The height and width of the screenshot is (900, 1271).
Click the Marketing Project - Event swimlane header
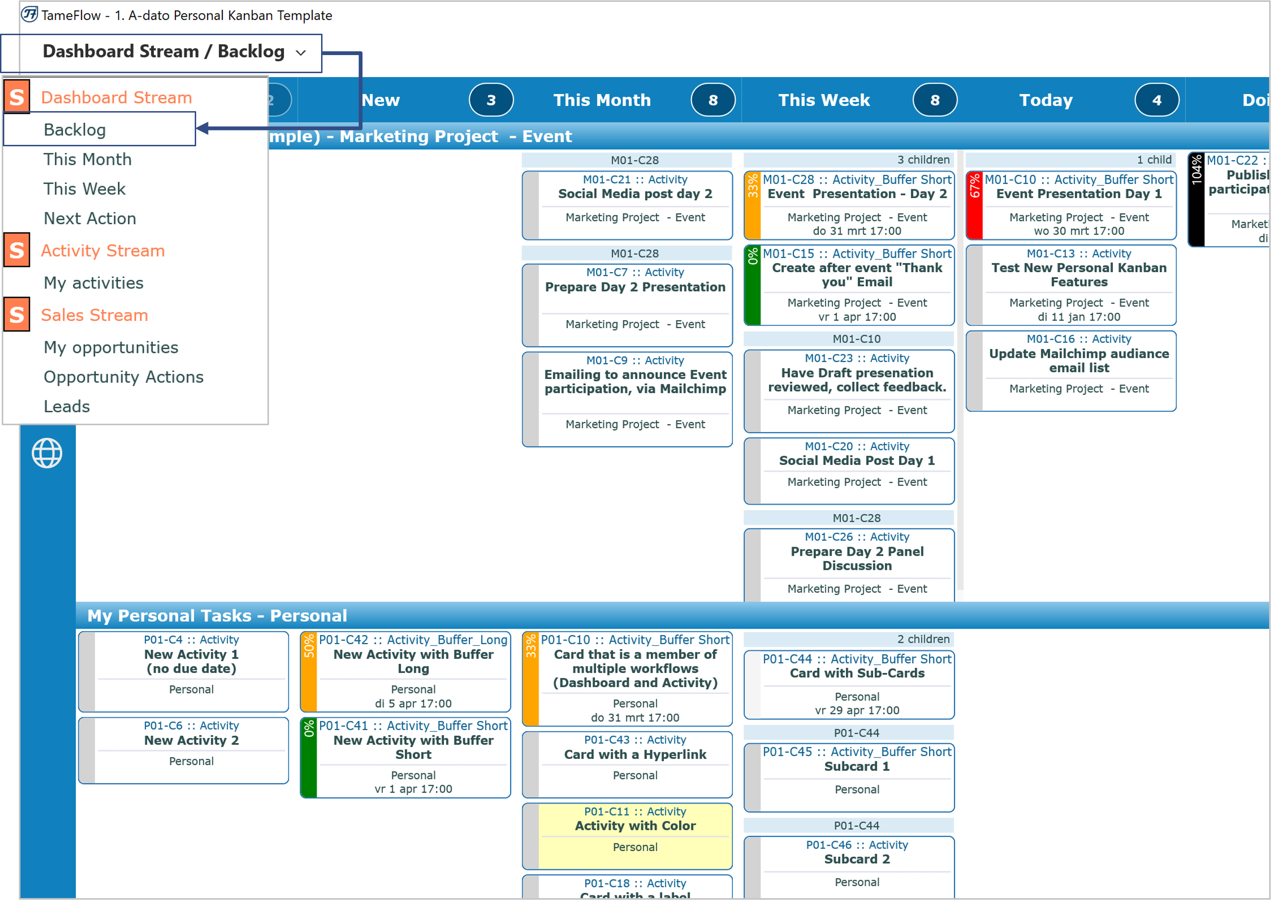click(768, 136)
